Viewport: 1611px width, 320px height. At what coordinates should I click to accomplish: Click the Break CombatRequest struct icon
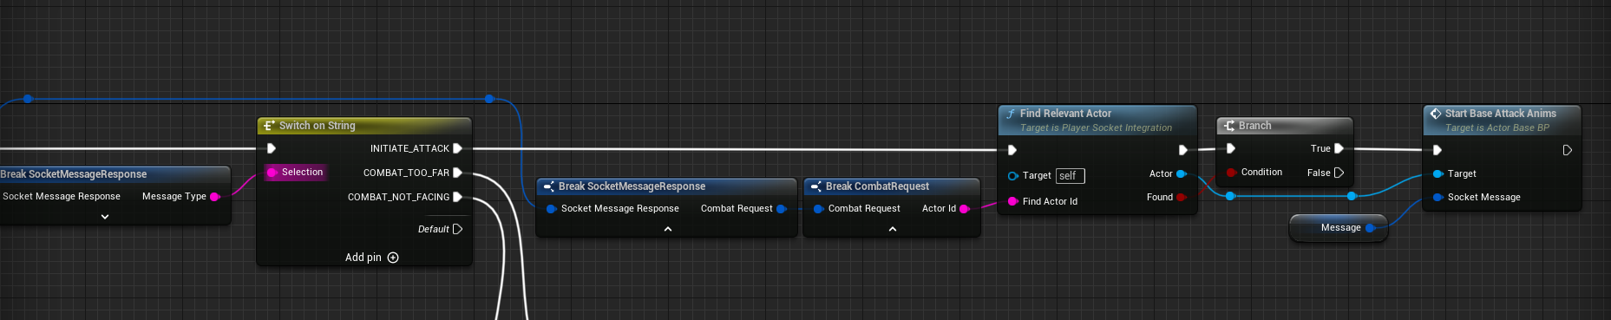[x=815, y=186]
